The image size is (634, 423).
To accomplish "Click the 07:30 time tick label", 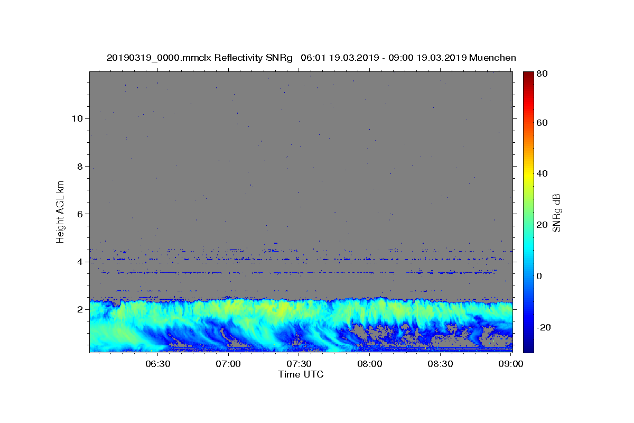I will tap(299, 364).
